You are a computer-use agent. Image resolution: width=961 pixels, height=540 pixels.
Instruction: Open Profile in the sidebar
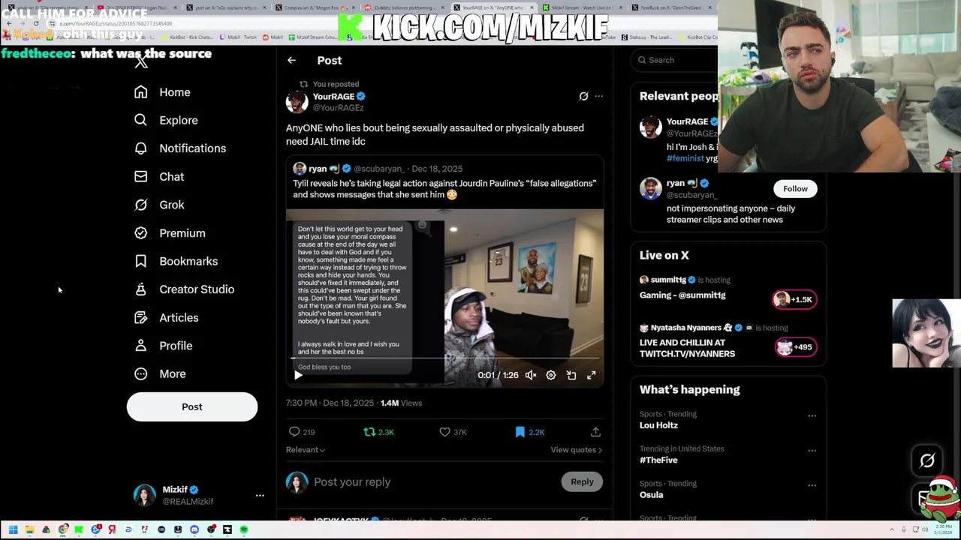coord(163,346)
